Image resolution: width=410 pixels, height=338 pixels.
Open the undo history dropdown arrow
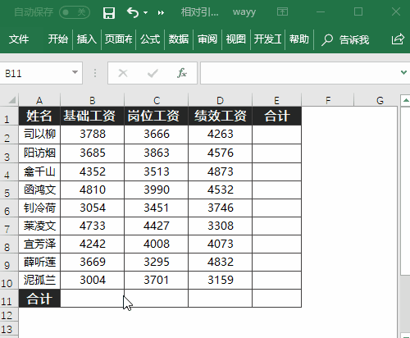coord(145,12)
